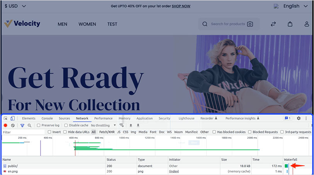Activate the inspect element picker icon

click(6, 118)
